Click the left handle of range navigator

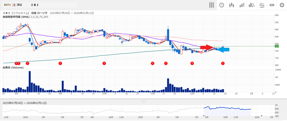pyautogui.click(x=204, y=115)
